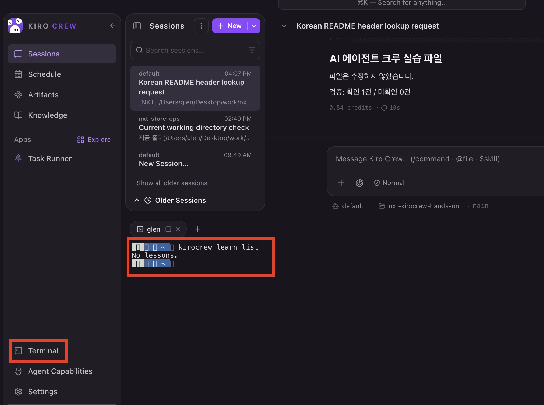Screen dimensions: 544x405
Task: Add a new terminal tab
Action: click(x=197, y=229)
